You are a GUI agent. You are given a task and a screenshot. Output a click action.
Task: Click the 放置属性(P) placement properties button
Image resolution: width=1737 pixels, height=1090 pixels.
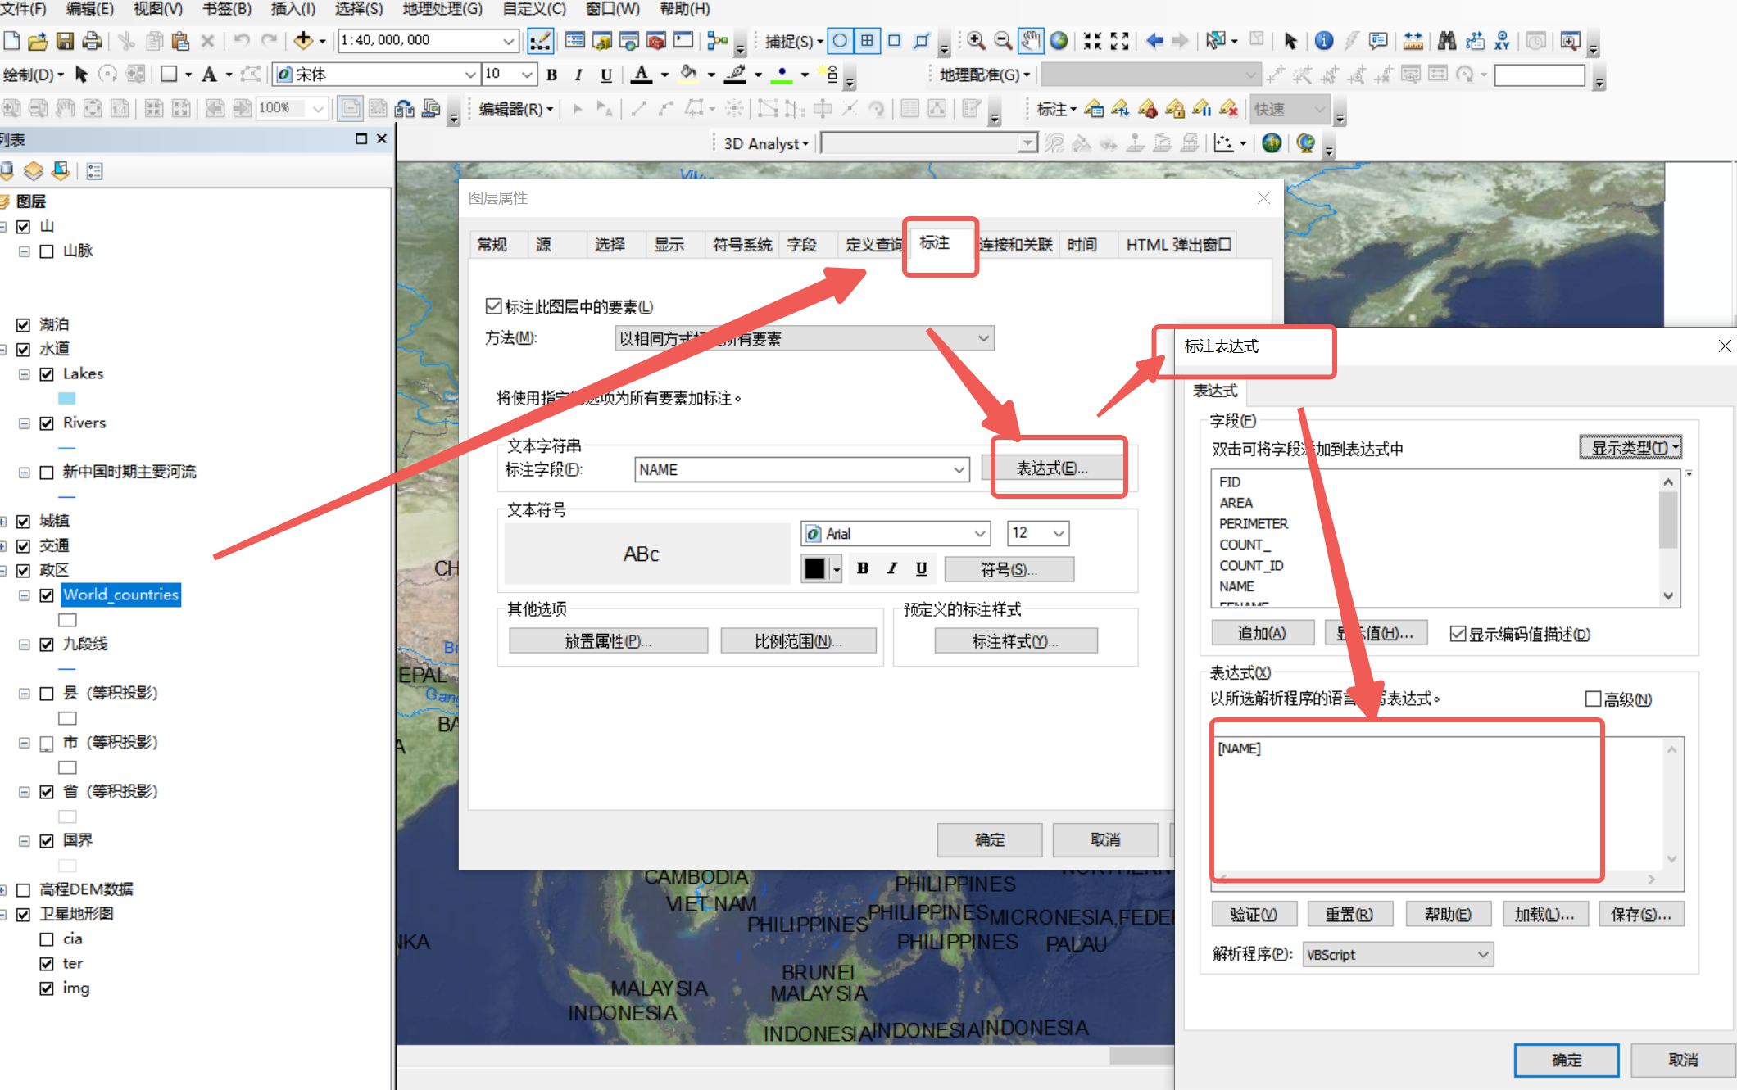pos(608,640)
